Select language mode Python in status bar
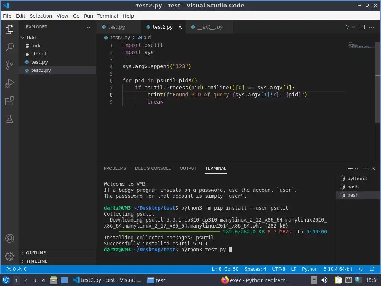Image resolution: width=381 pixels, height=286 pixels. point(310,269)
